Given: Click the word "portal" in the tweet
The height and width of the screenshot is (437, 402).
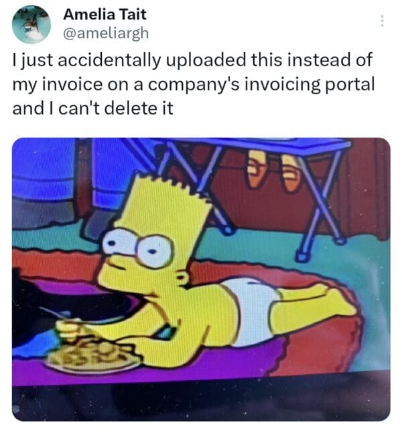Looking at the screenshot, I should (350, 85).
